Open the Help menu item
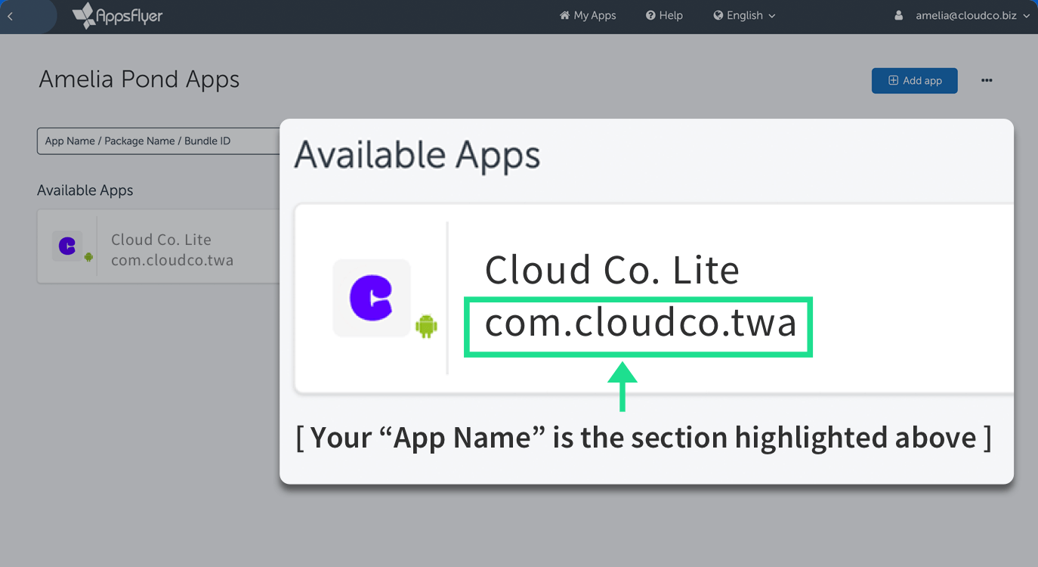1038x567 pixels. 664,15
